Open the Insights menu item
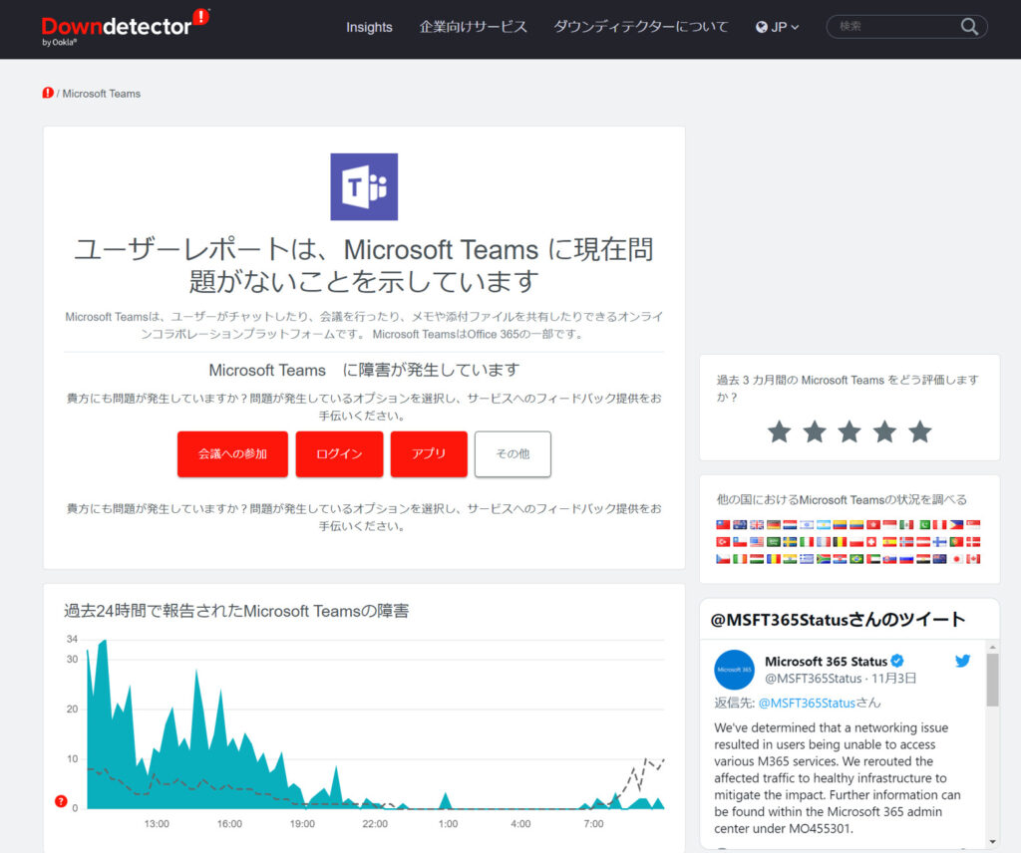The image size is (1021, 853). 369,27
